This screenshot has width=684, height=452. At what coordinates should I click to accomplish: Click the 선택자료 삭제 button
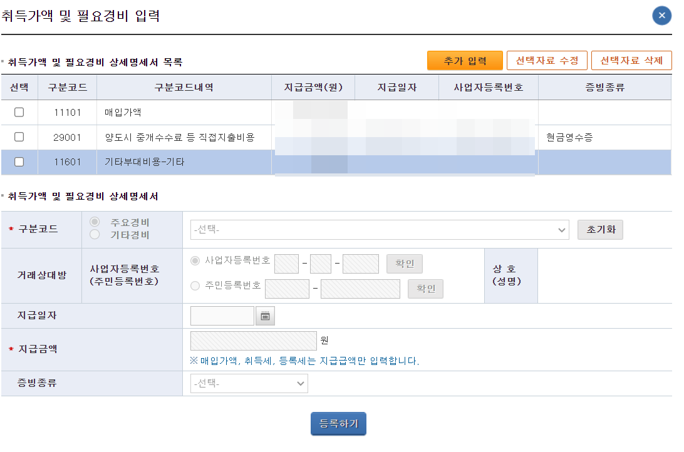[x=631, y=60]
